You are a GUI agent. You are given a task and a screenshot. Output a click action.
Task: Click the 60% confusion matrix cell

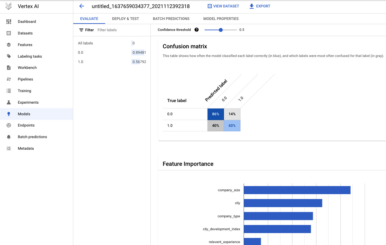coord(232,126)
